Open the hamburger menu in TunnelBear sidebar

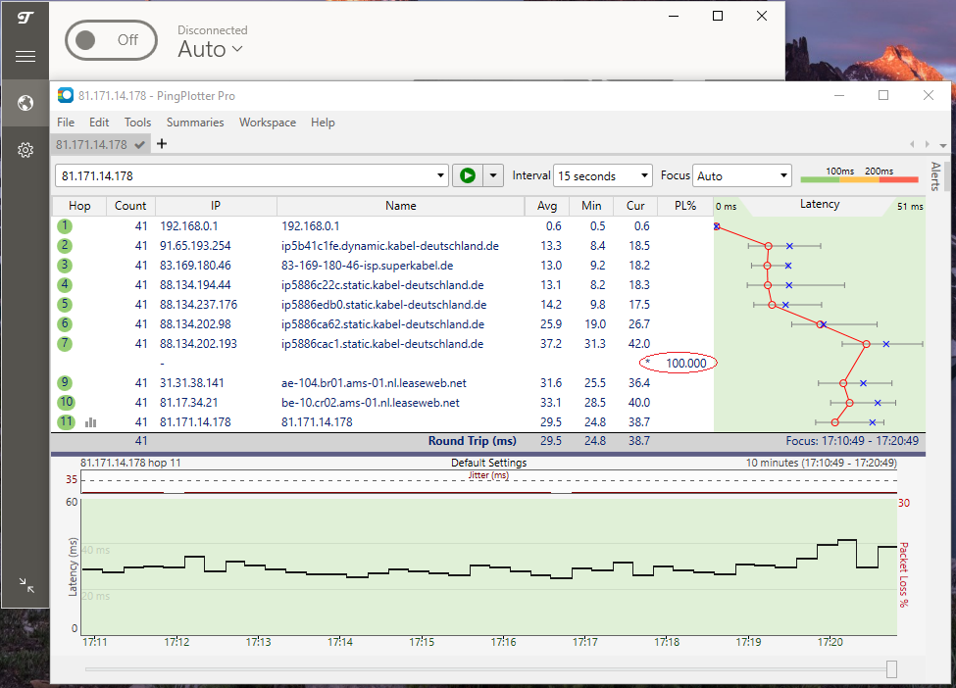[x=25, y=56]
